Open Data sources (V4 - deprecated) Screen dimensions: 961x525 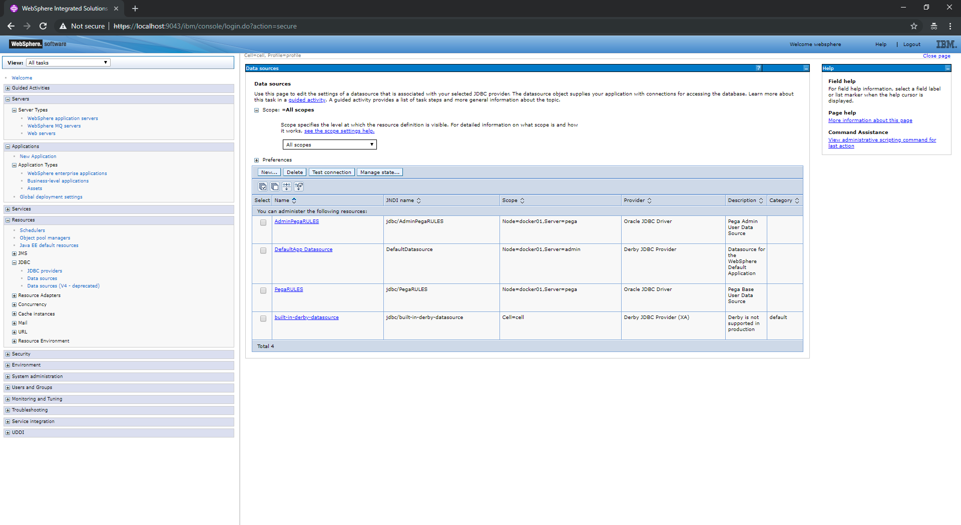click(x=63, y=286)
